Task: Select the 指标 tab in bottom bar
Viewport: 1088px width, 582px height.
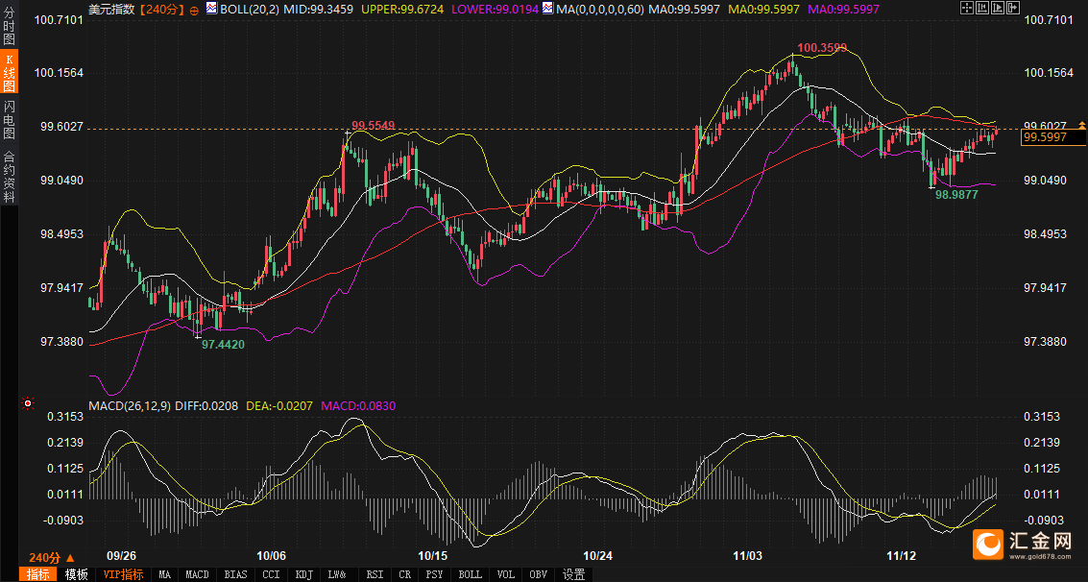Action: (x=38, y=574)
